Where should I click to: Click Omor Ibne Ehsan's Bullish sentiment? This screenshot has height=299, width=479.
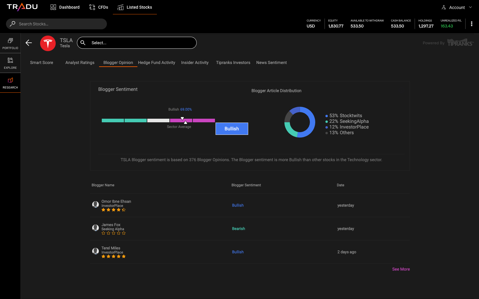(x=238, y=205)
